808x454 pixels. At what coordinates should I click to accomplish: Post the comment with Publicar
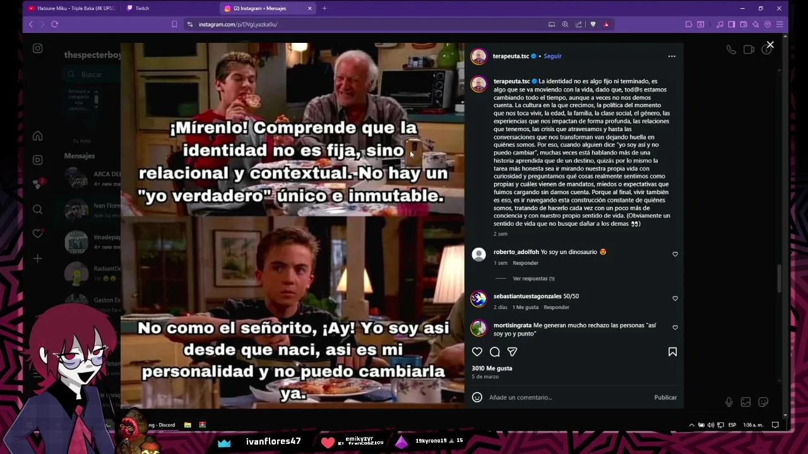pos(665,397)
